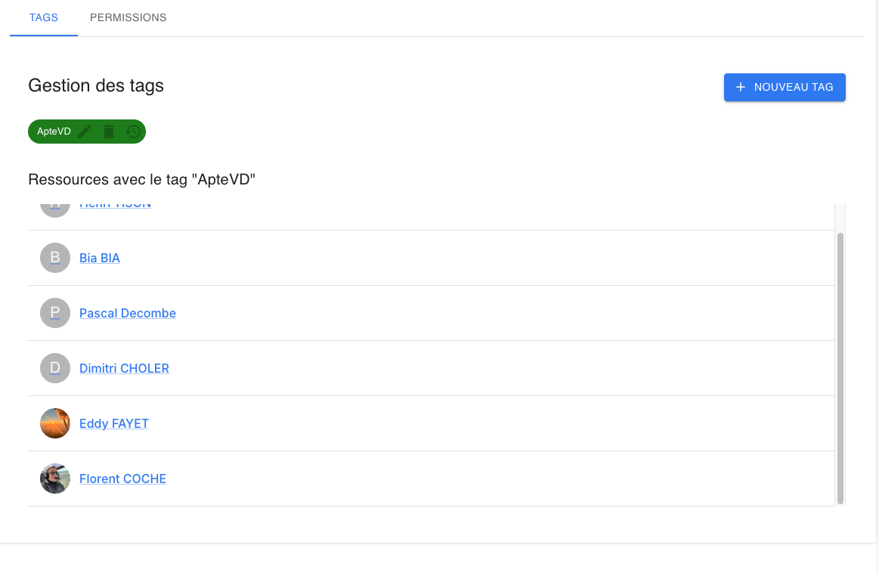
Task: Select the green ApteVD tag chip label
Action: tap(54, 132)
